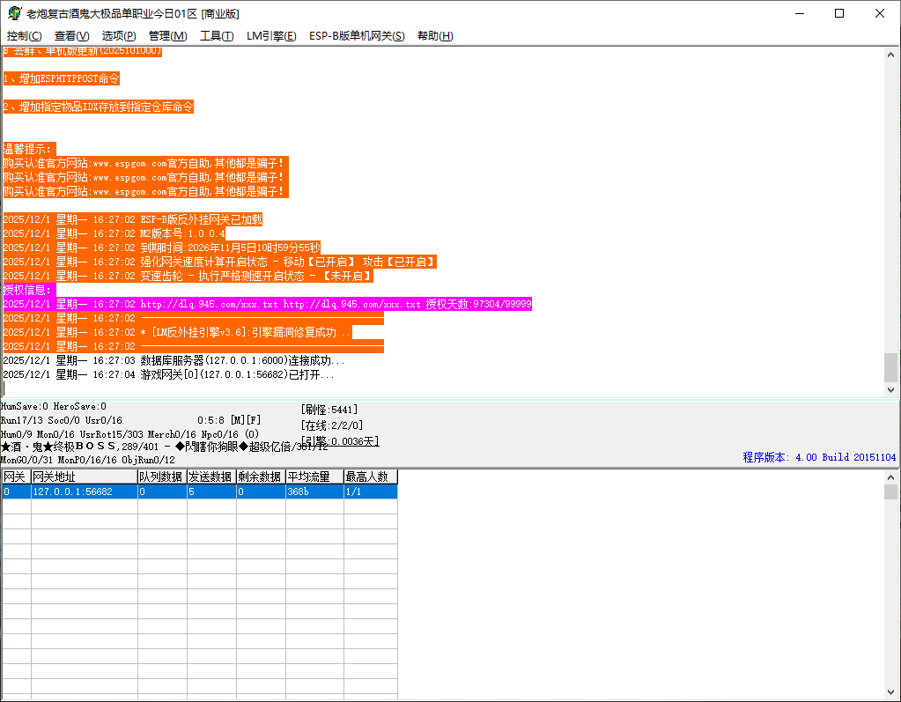Click the 网关地址 column header
901x702 pixels.
pyautogui.click(x=83, y=477)
